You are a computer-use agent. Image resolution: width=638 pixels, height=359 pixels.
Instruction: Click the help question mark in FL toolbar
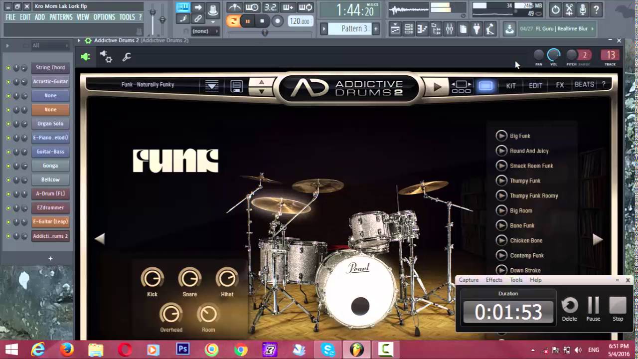(x=596, y=9)
